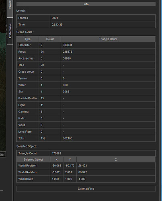Click the Selected Object column header
162x201 pixels.
click(33, 160)
